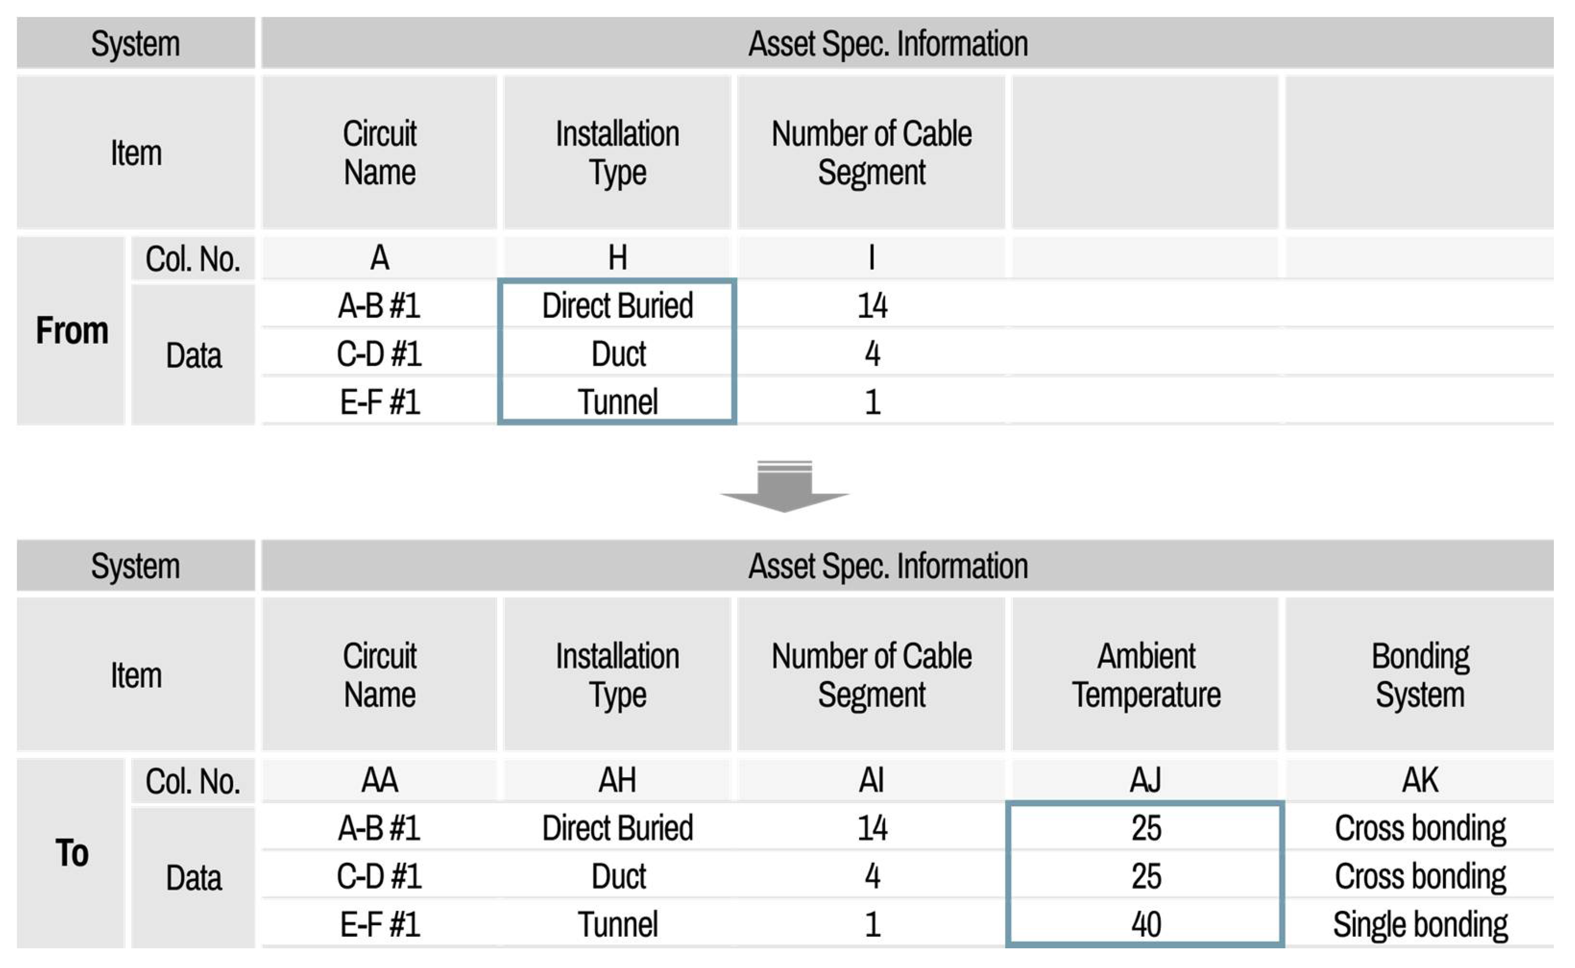This screenshot has width=1575, height=968.
Task: Click the bold "From" row label
Action: click(x=72, y=331)
